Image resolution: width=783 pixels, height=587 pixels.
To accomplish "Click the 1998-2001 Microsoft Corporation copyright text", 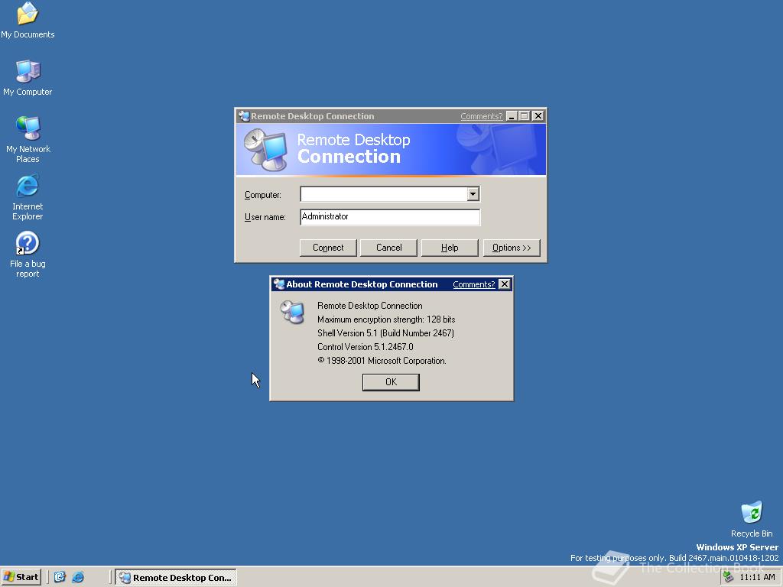I will coord(382,361).
